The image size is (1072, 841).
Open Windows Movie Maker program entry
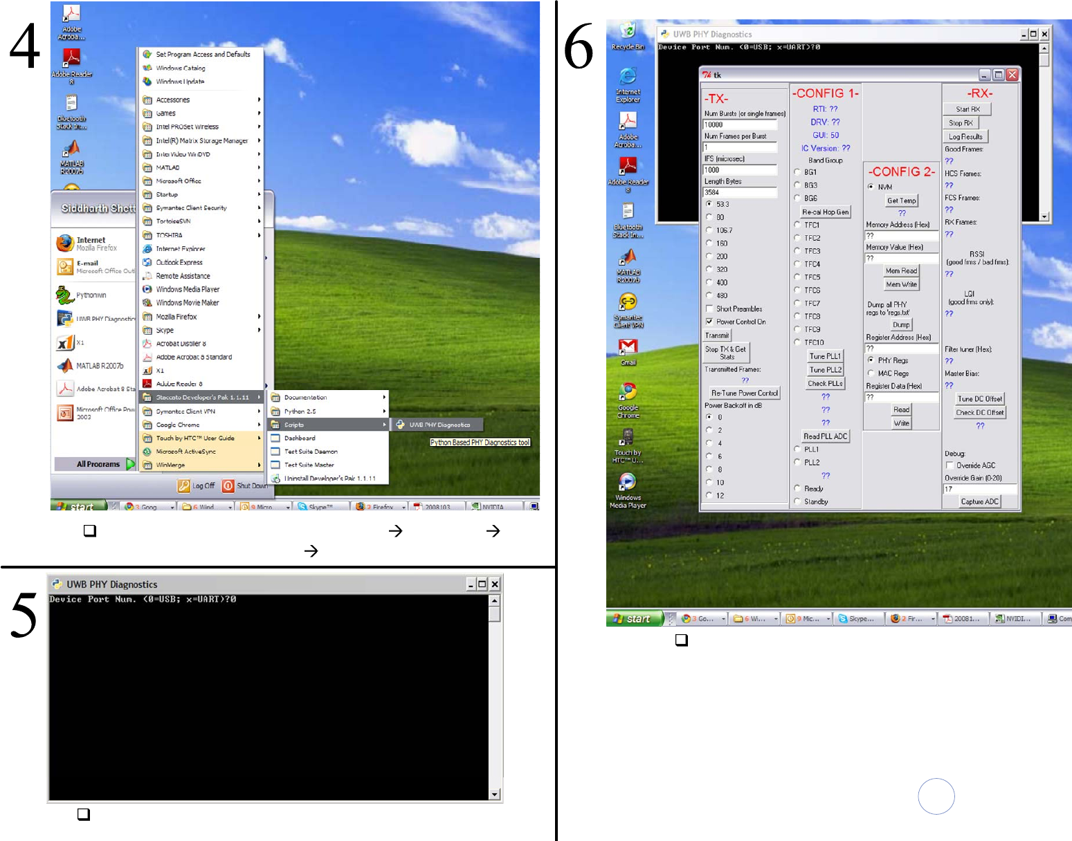coord(188,303)
